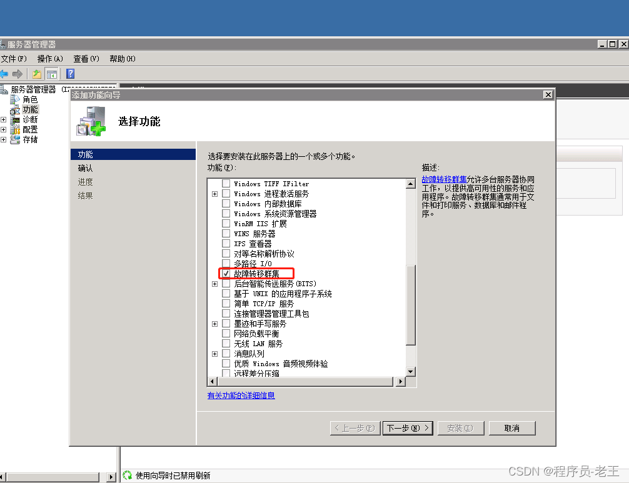This screenshot has width=629, height=483.
Task: Select the 存储 storage icon in tree
Action: click(16, 140)
